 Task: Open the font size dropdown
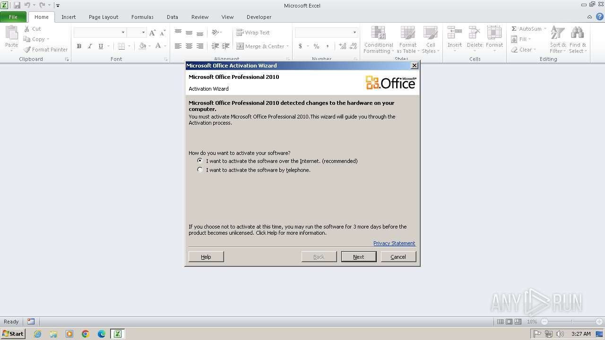(x=143, y=33)
